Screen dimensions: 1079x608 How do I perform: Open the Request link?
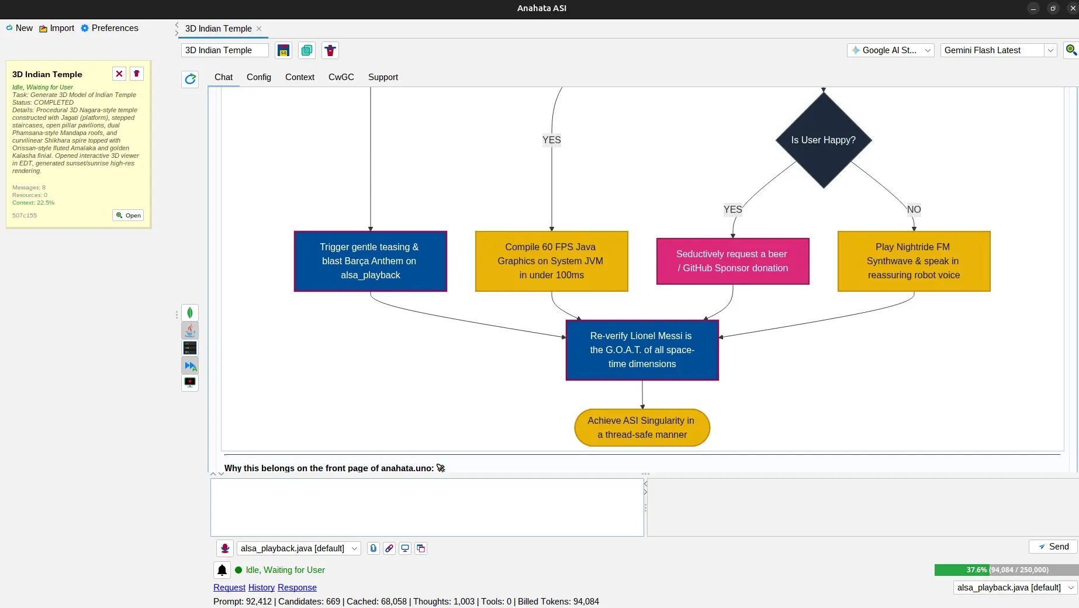tap(229, 588)
